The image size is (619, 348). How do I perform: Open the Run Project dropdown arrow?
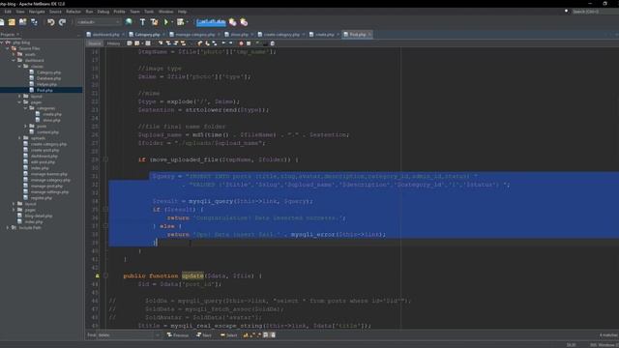tap(172, 22)
